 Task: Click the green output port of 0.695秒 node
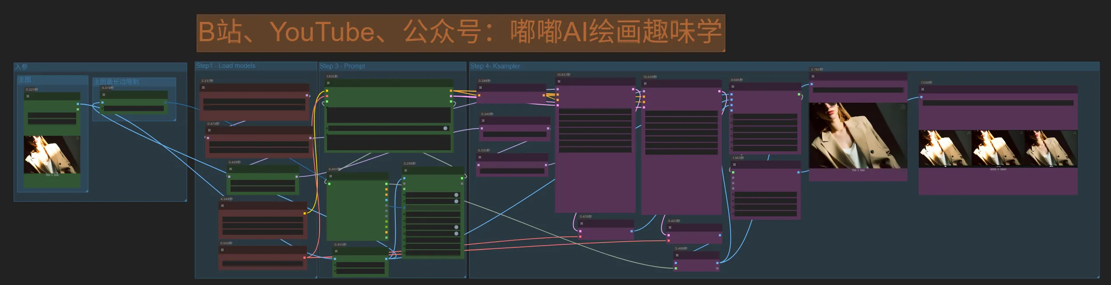[x=799, y=94]
